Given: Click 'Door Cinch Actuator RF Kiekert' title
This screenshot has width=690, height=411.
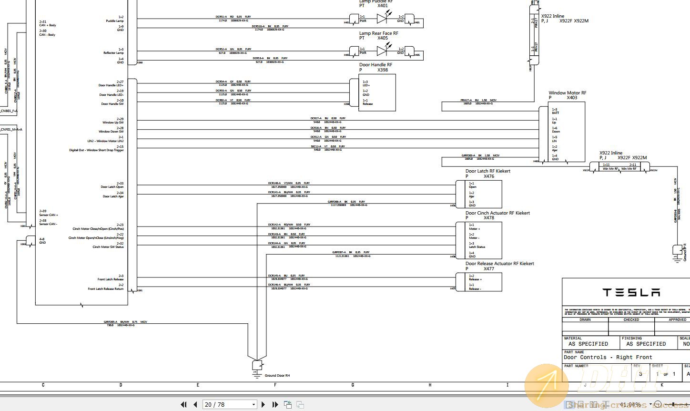Looking at the screenshot, I should point(497,213).
